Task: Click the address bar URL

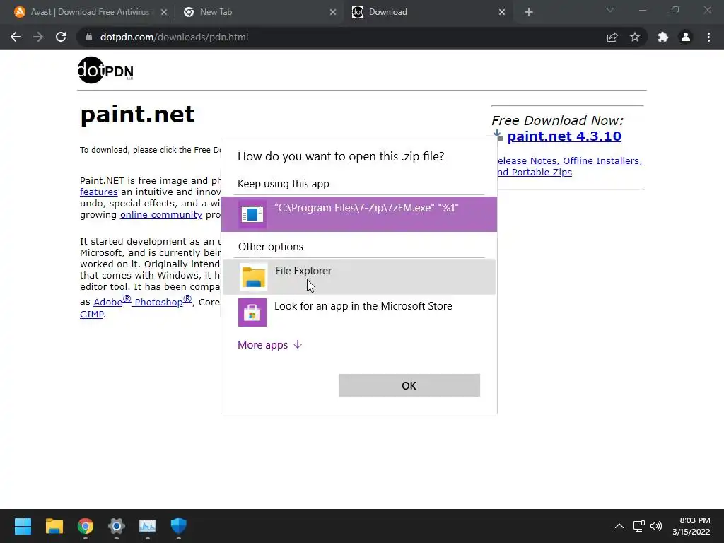Action: coord(174,37)
